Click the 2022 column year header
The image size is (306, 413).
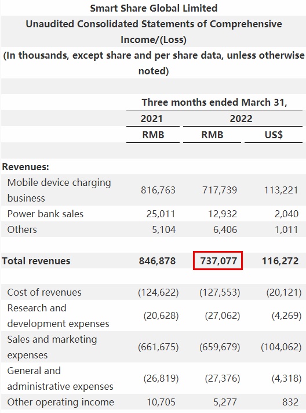(241, 118)
